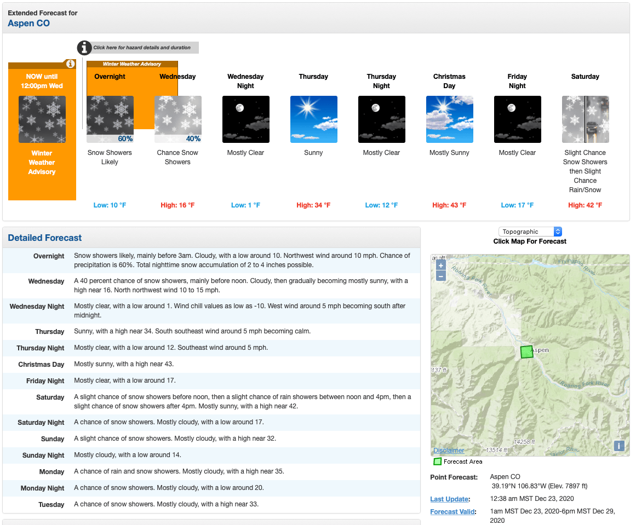Click the Detailed Forecast heading

coord(44,238)
